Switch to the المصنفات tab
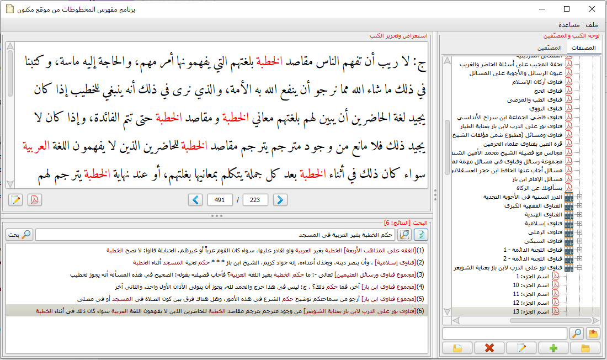The width and height of the screenshot is (607, 360). (x=583, y=47)
